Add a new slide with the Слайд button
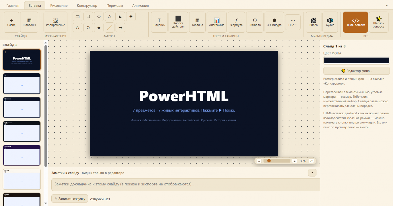Viewport: 393px width, 206px height. 11,22
